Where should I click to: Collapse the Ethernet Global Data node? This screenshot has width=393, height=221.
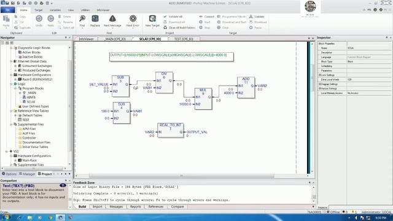(x=11, y=61)
